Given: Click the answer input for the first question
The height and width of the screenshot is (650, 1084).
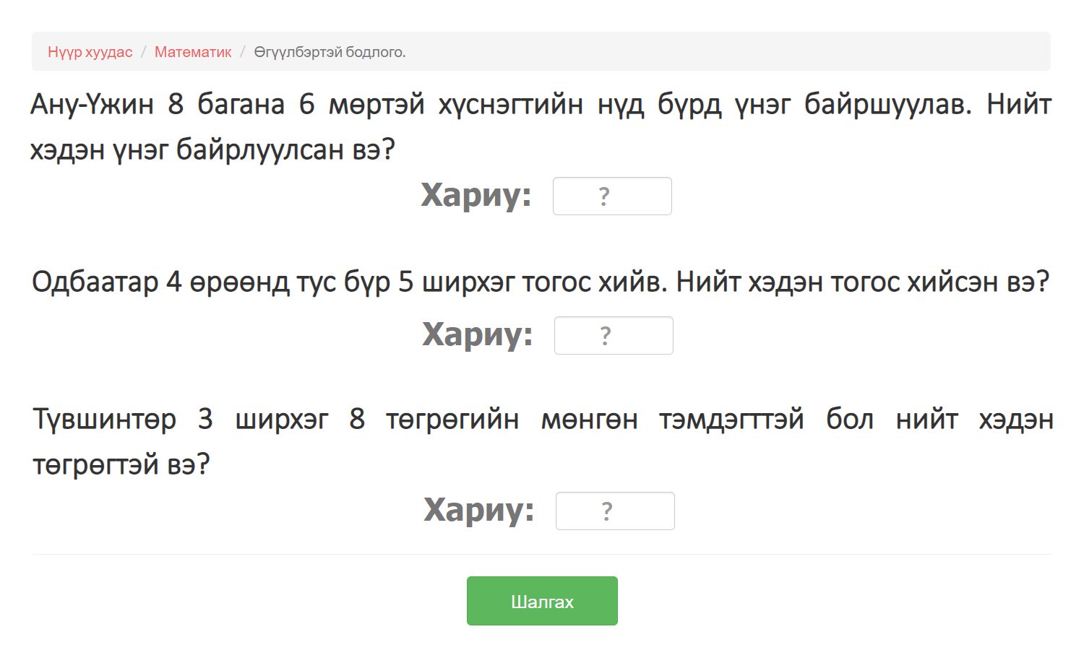Looking at the screenshot, I should (611, 196).
